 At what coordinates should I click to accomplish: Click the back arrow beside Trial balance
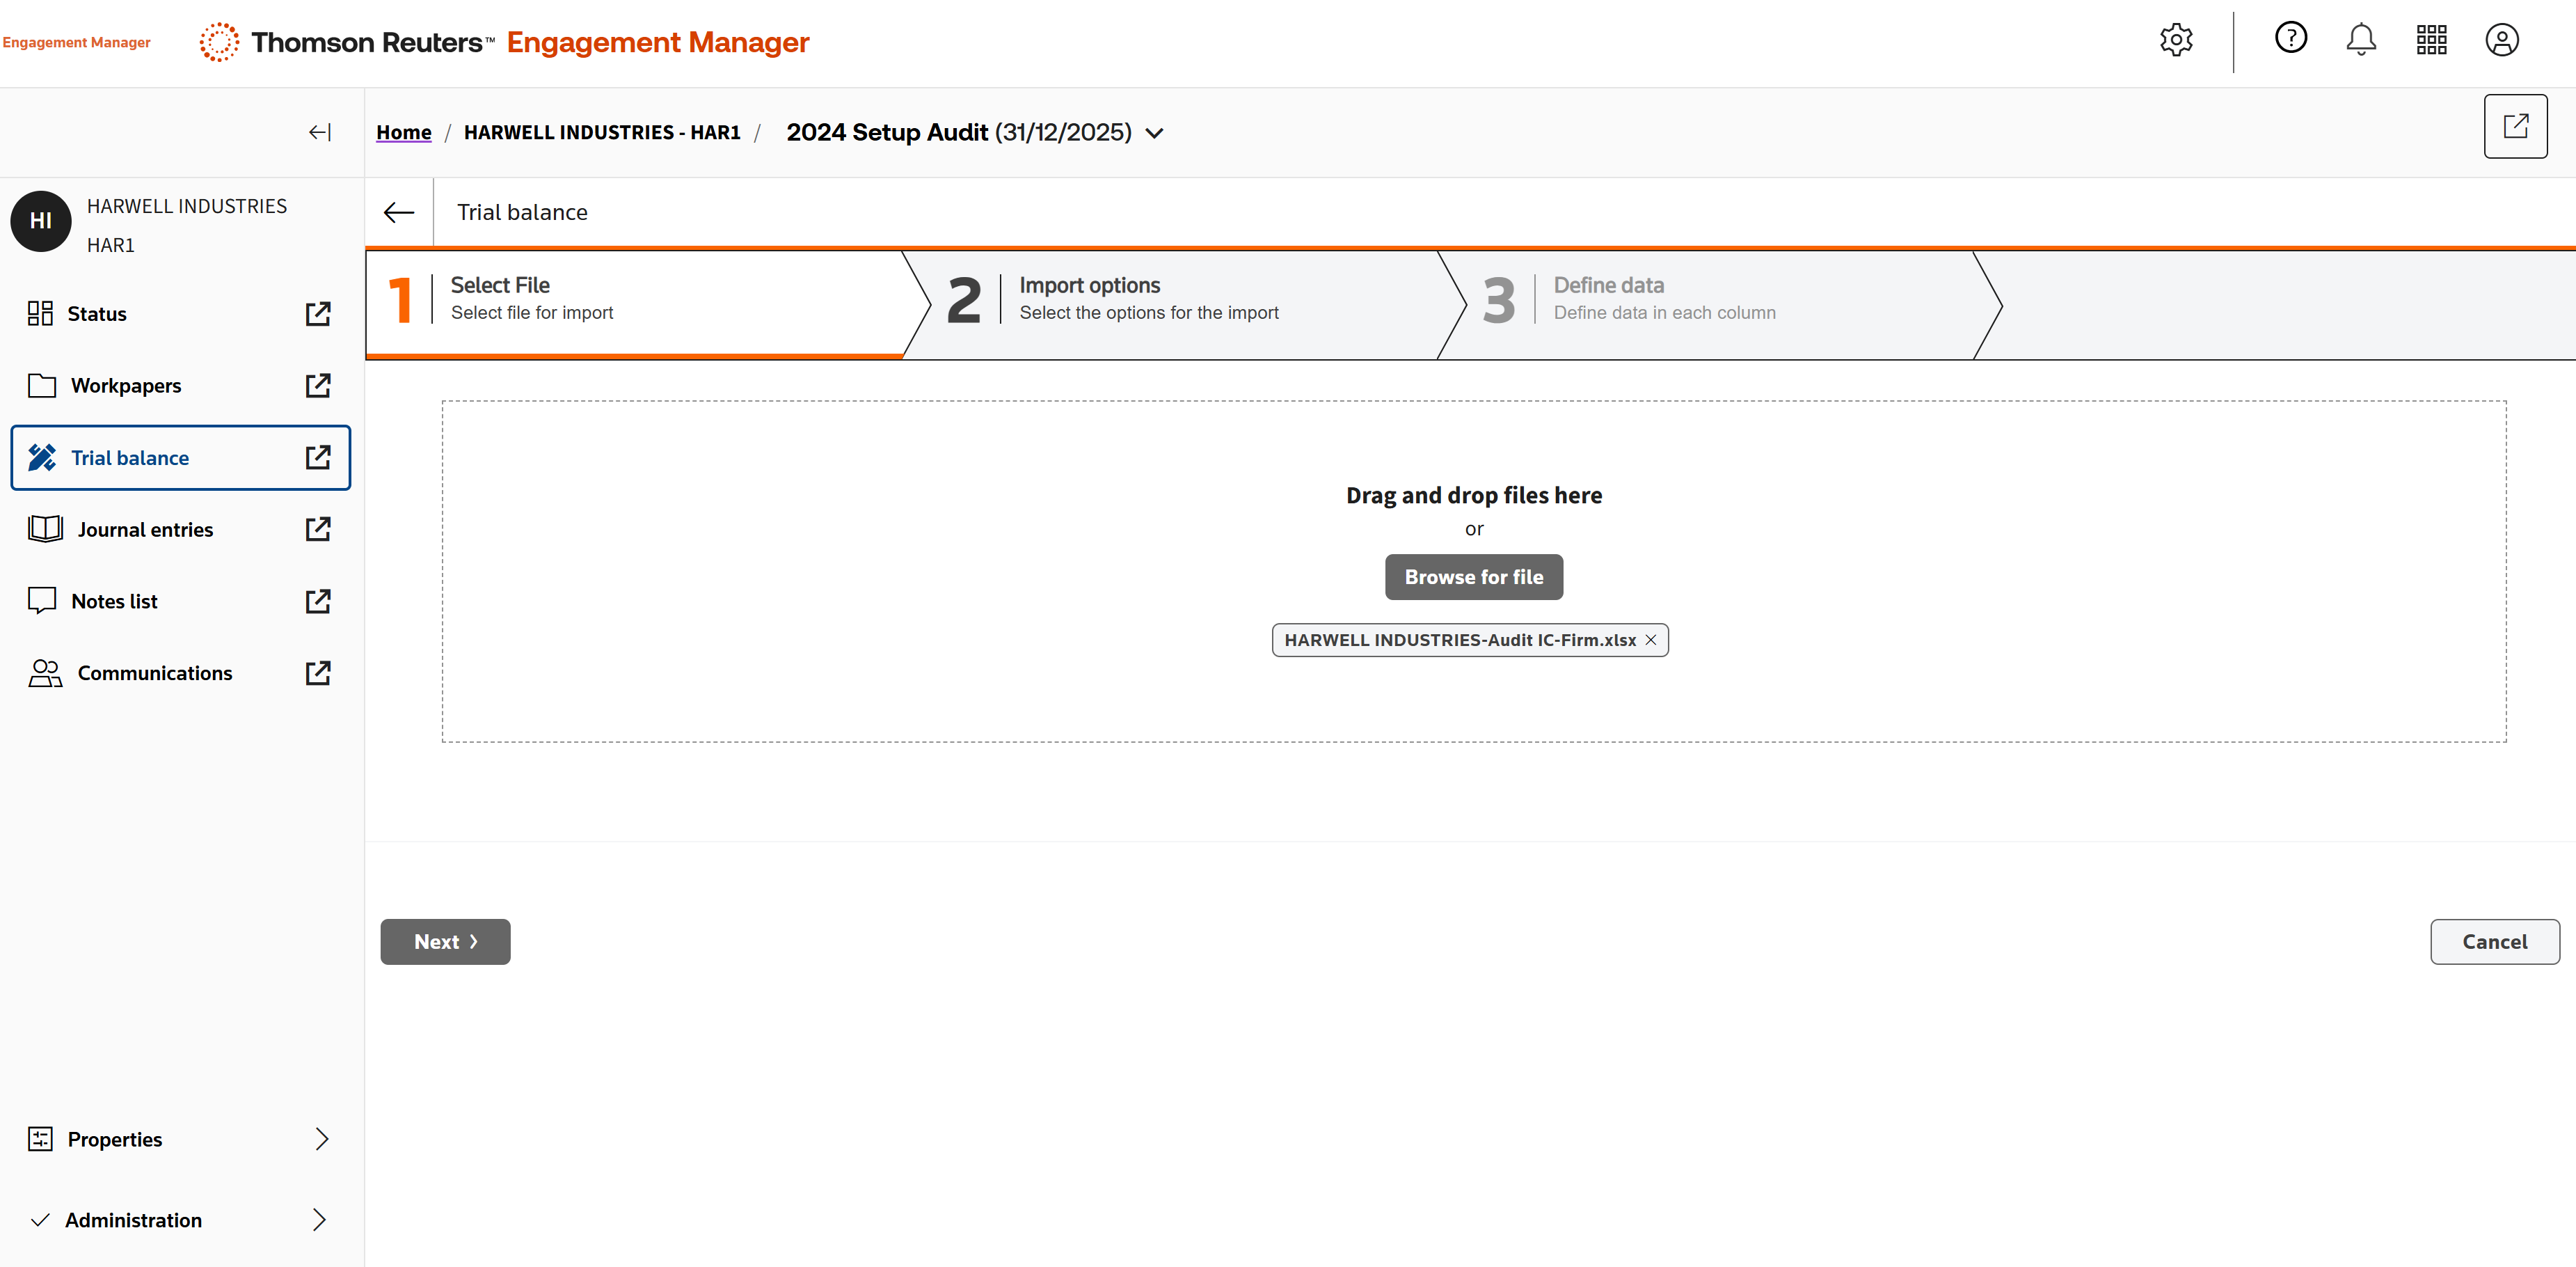(x=399, y=212)
